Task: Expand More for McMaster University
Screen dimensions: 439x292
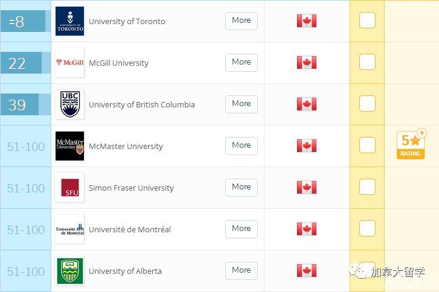Action: point(242,146)
